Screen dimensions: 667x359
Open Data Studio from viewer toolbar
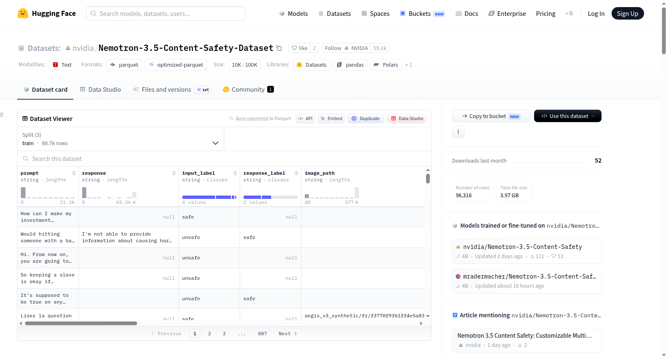click(407, 118)
